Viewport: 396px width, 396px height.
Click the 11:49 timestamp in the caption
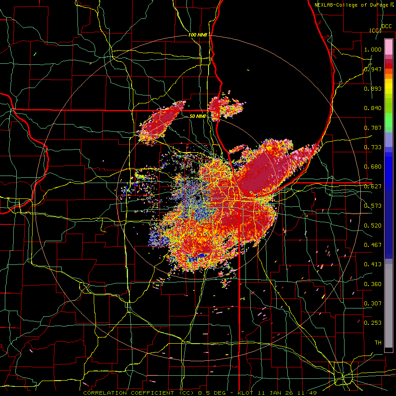307,393
